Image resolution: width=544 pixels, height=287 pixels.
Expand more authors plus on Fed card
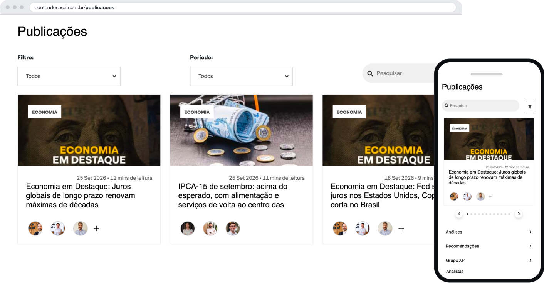click(401, 229)
